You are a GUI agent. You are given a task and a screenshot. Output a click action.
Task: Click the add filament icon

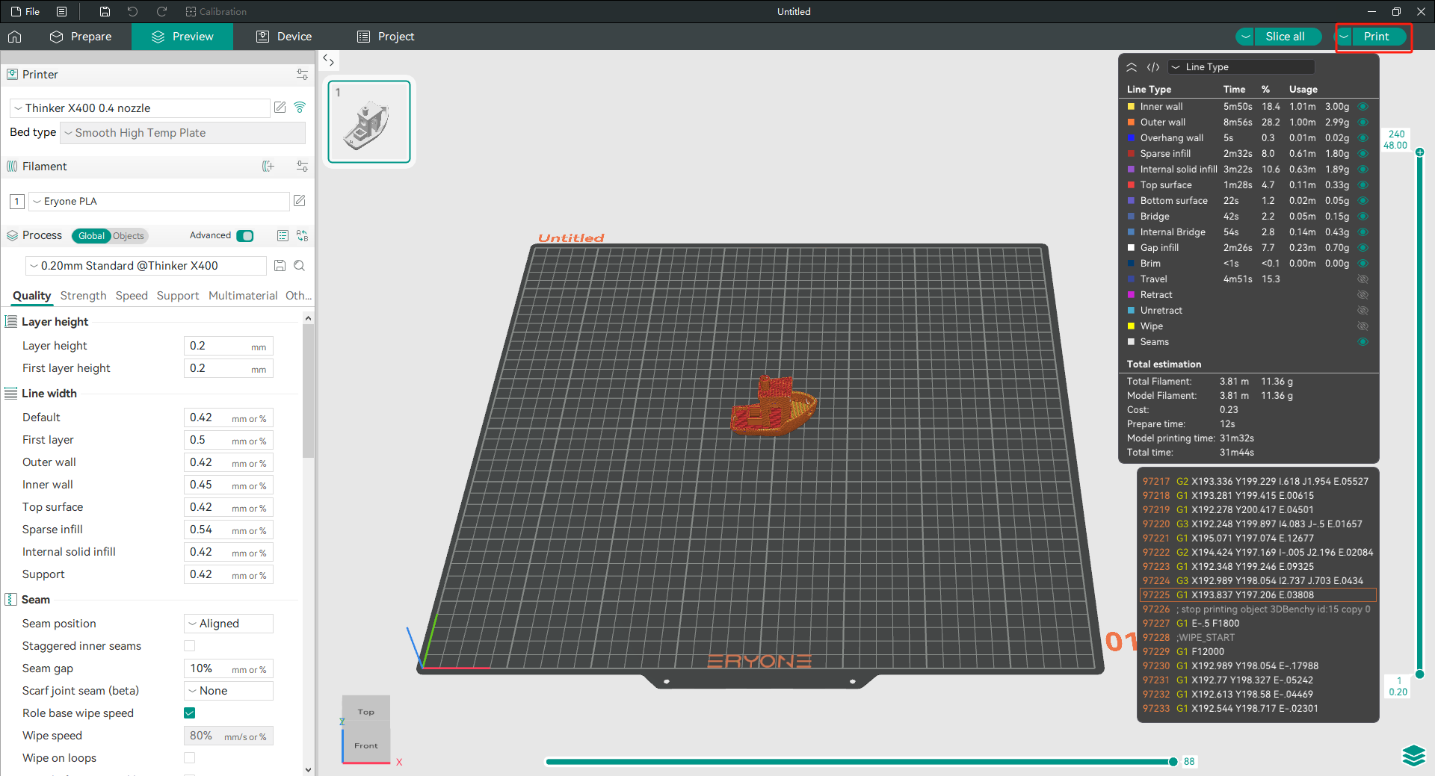(x=268, y=166)
